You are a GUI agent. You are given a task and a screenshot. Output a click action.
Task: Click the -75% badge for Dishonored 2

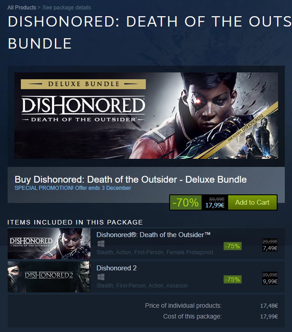tap(233, 279)
